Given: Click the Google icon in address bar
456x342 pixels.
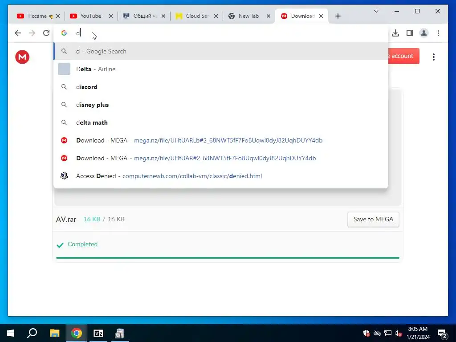Looking at the screenshot, I should pos(64,33).
